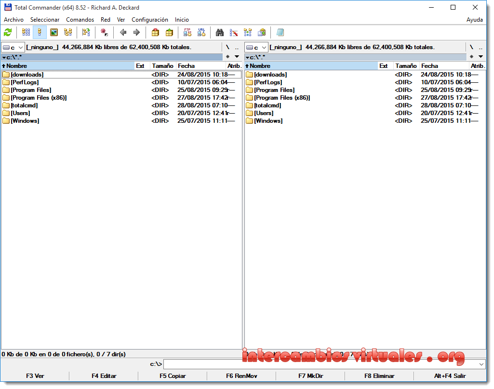This screenshot has height=389, width=494.
Task: Select [downloads] folder in right panel
Action: [x=365, y=75]
